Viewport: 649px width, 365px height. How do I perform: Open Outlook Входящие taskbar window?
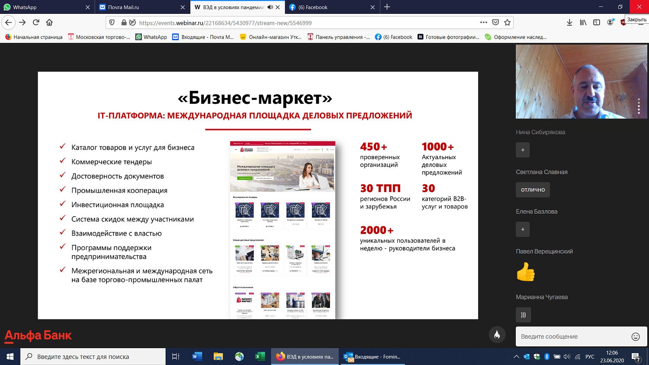[x=372, y=356]
